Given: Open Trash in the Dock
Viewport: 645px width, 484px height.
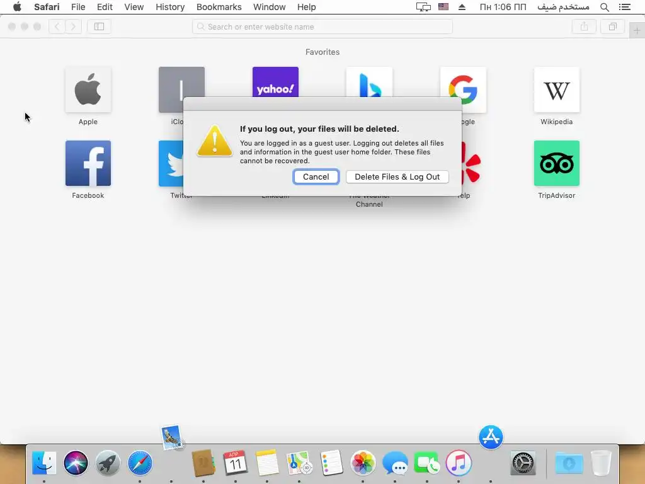Looking at the screenshot, I should coord(601,463).
